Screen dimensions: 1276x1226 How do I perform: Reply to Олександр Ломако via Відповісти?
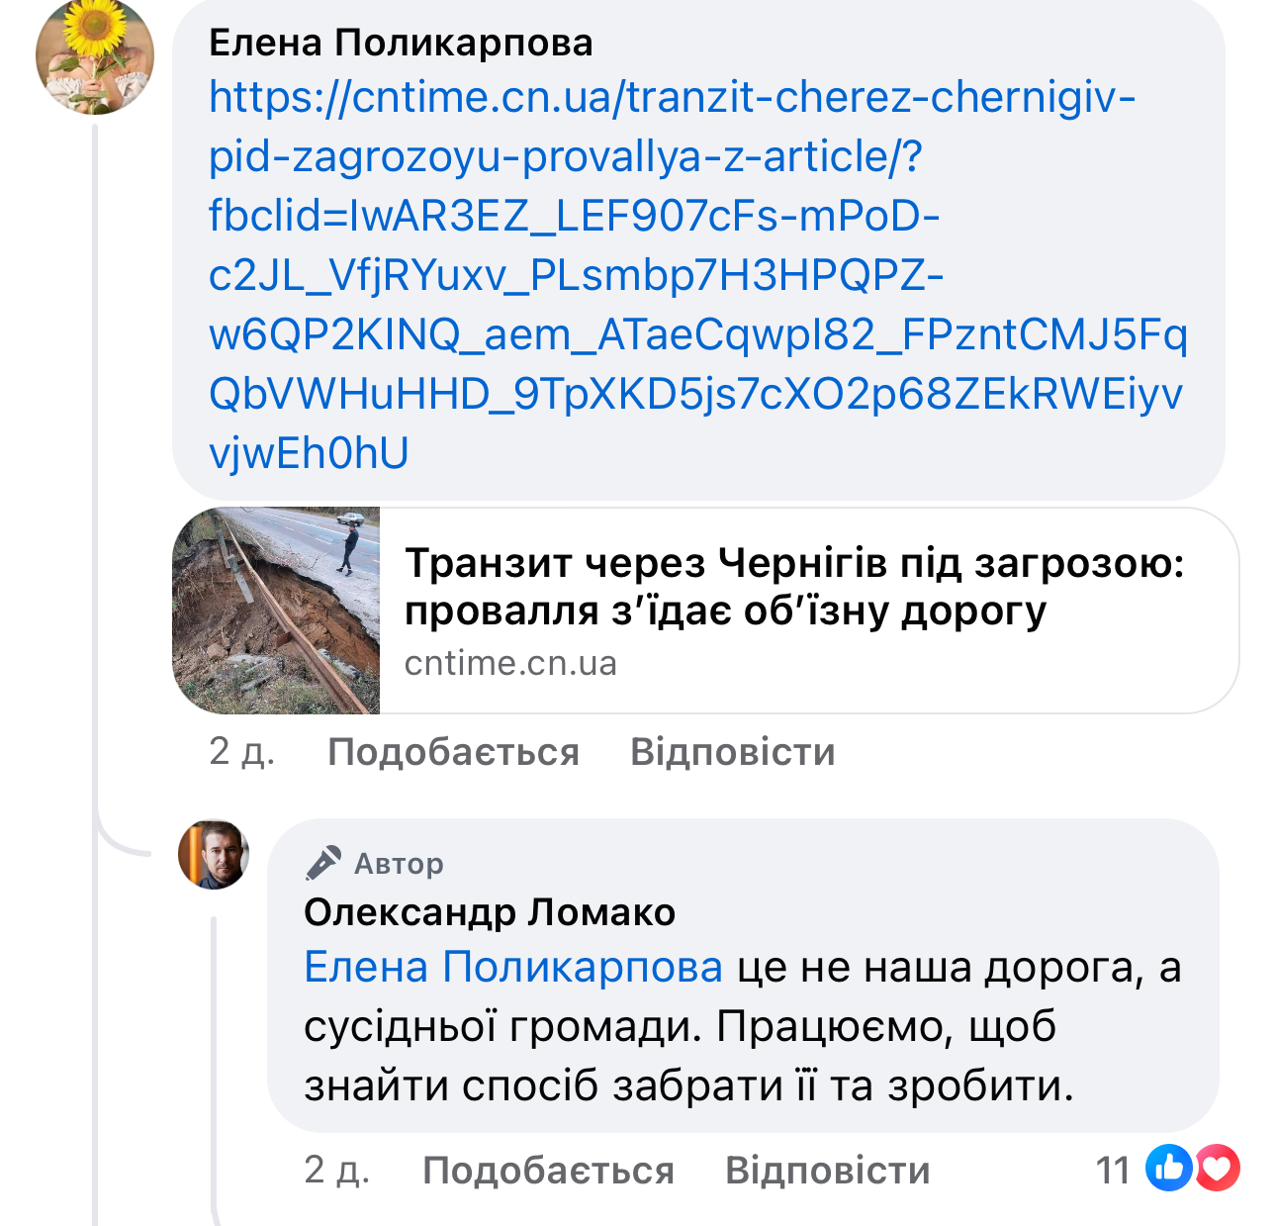tap(827, 1171)
